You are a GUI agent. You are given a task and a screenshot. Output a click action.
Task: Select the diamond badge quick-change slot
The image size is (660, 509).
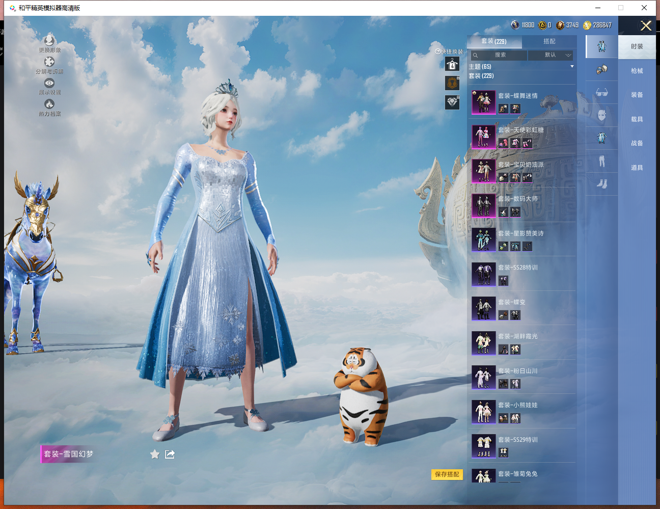tap(452, 102)
